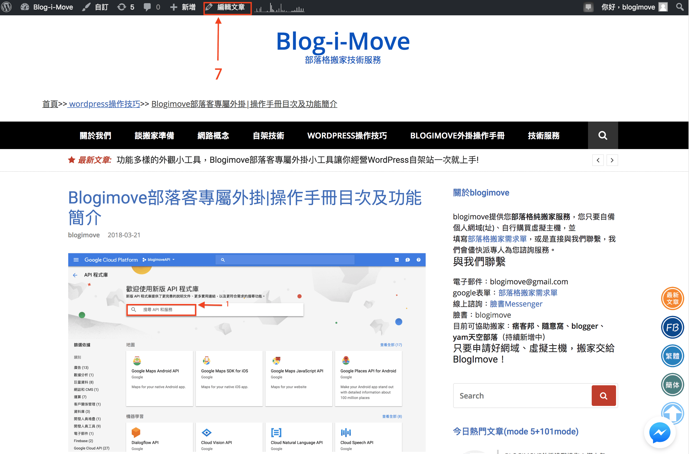Click user avatar in admin bar
Viewport: 689px width, 454px height.
click(663, 7)
